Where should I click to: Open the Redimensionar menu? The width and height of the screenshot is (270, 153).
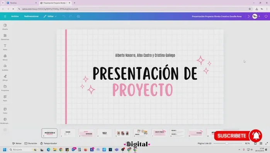coord(31,16)
